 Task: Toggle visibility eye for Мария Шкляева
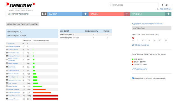click(x=7, y=60)
